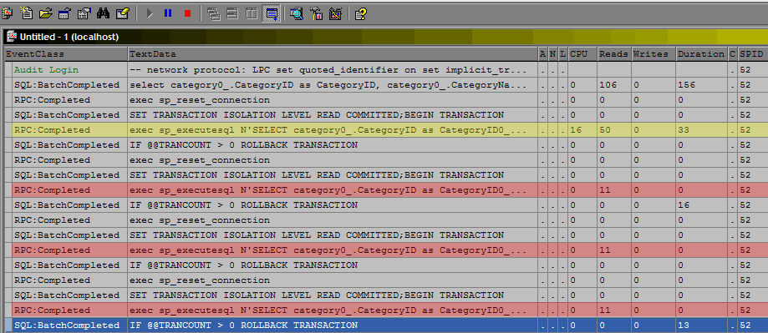Select the '-- network protocol: LPC' text cell
Image resolution: width=768 pixels, height=333 pixels.
click(x=333, y=70)
